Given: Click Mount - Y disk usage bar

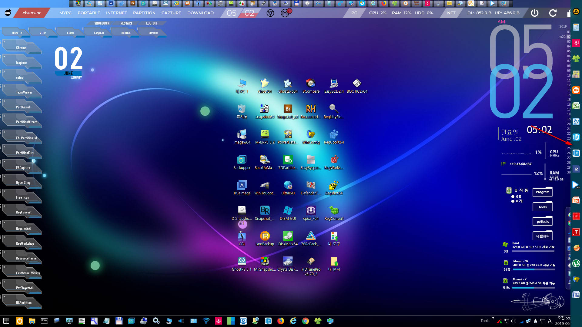Looking at the screenshot, I should tap(533, 288).
